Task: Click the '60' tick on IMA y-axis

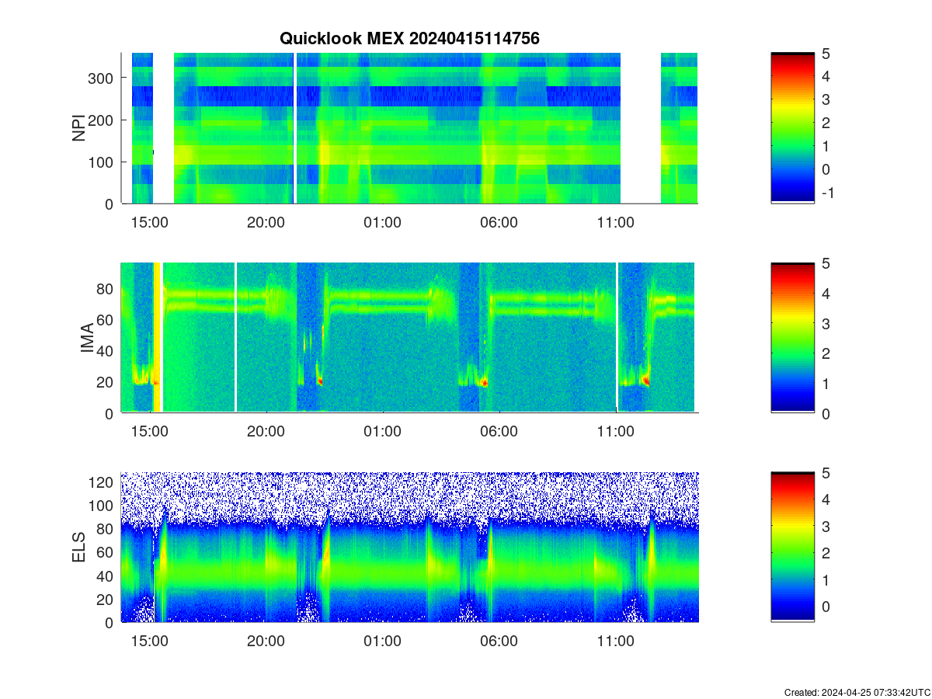Action: (106, 319)
